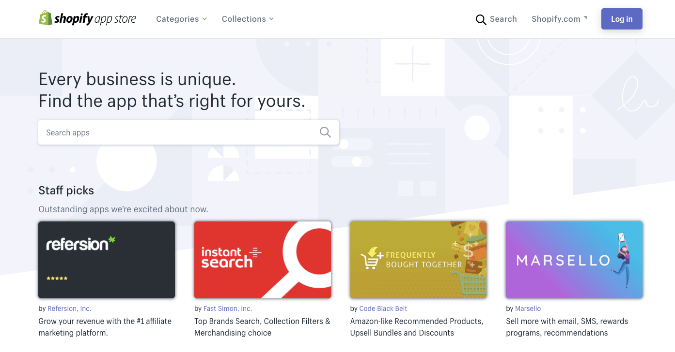Open the Shopify.com external link menu
675x352 pixels.
[x=559, y=19]
